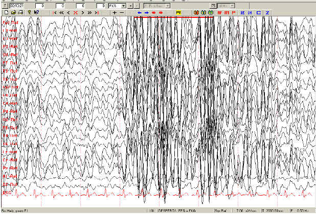Click the yellow help tip icon

click(30, 13)
